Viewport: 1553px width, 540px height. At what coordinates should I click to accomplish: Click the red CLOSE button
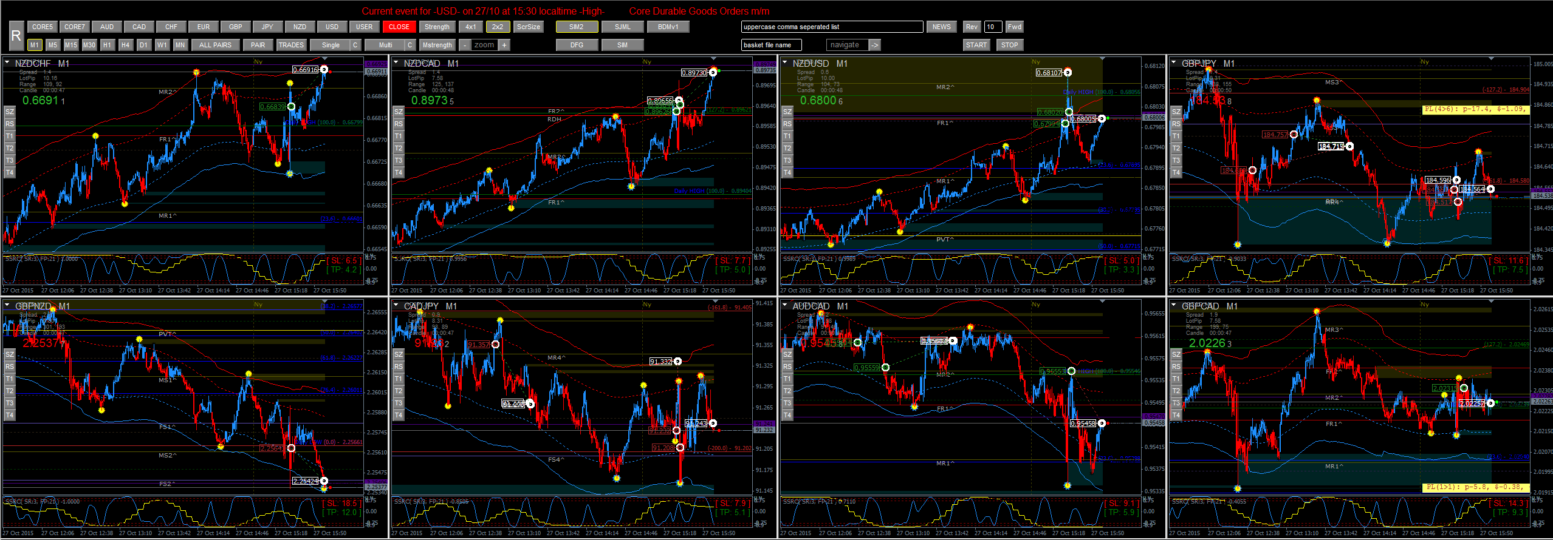399,27
